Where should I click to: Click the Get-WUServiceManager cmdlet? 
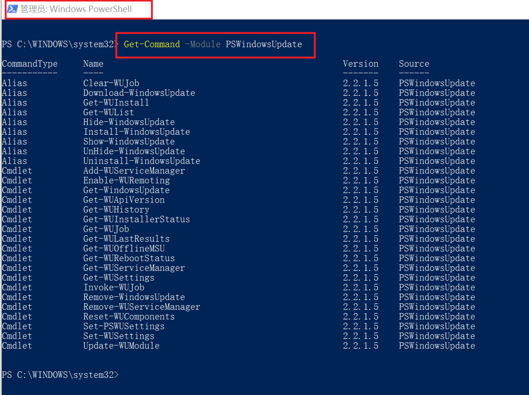click(134, 268)
